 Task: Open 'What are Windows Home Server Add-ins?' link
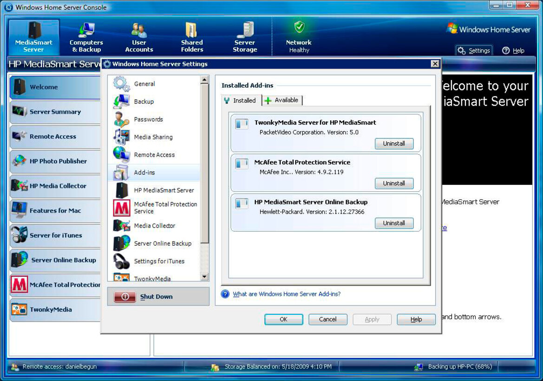click(x=287, y=294)
